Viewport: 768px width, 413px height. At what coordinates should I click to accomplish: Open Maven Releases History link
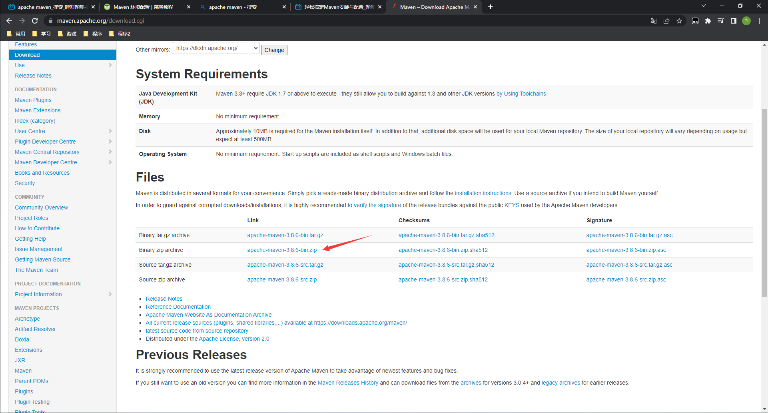(x=348, y=383)
